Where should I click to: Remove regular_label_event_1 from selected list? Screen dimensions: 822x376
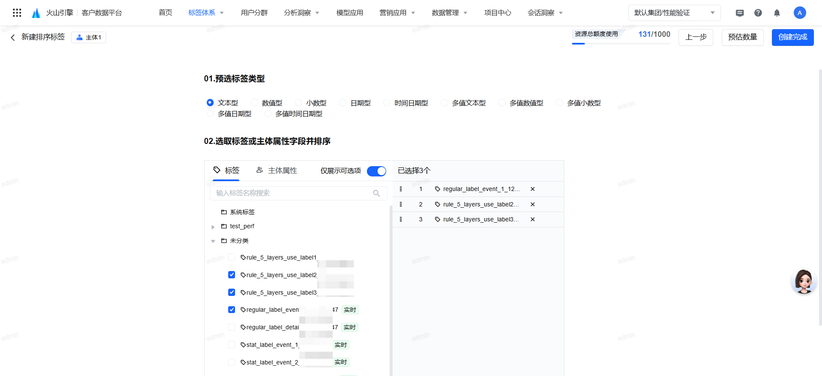pos(533,189)
